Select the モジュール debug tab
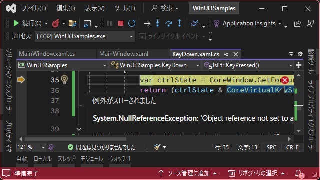 (92, 159)
